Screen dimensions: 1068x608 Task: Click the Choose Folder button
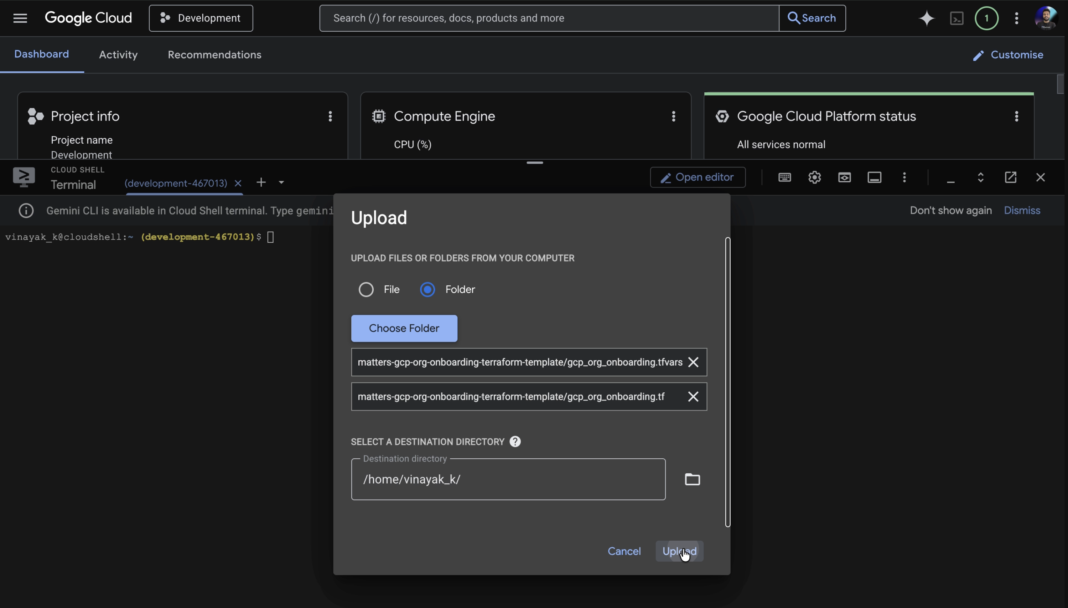coord(404,328)
